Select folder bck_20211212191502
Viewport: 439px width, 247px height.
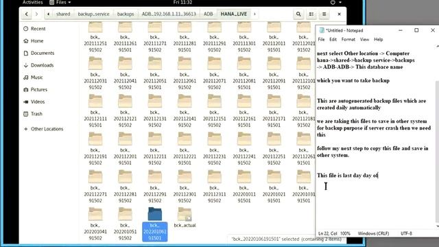(125, 111)
